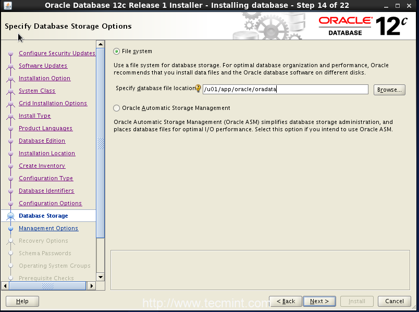The height and width of the screenshot is (312, 419).
Task: Open the Product Languages step
Action: (x=46, y=128)
